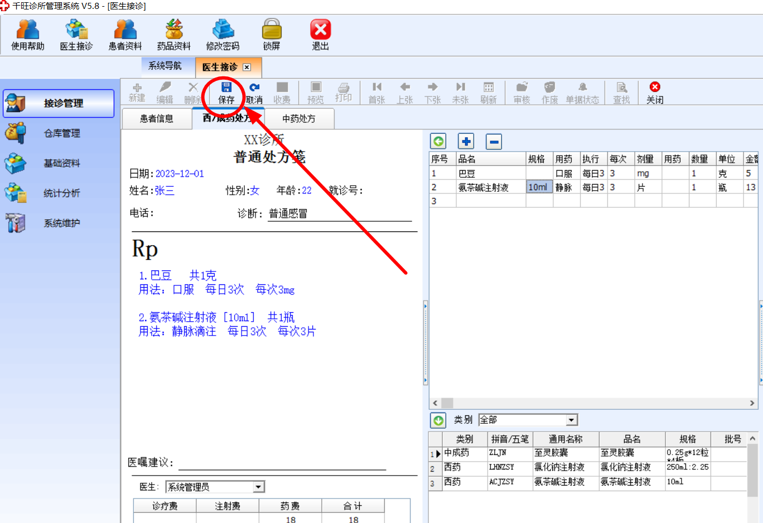Add a drug row with blue plus
Viewport: 763px width, 523px height.
tap(466, 142)
